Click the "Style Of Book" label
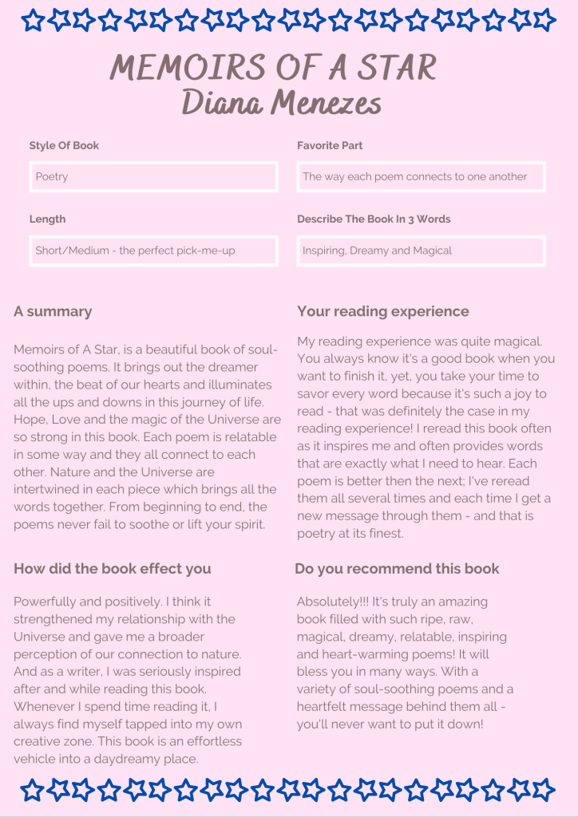 coord(64,146)
